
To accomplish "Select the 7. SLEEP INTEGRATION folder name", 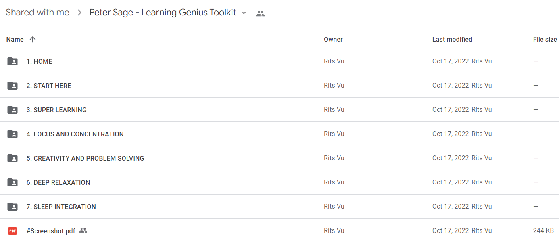I will [61, 207].
